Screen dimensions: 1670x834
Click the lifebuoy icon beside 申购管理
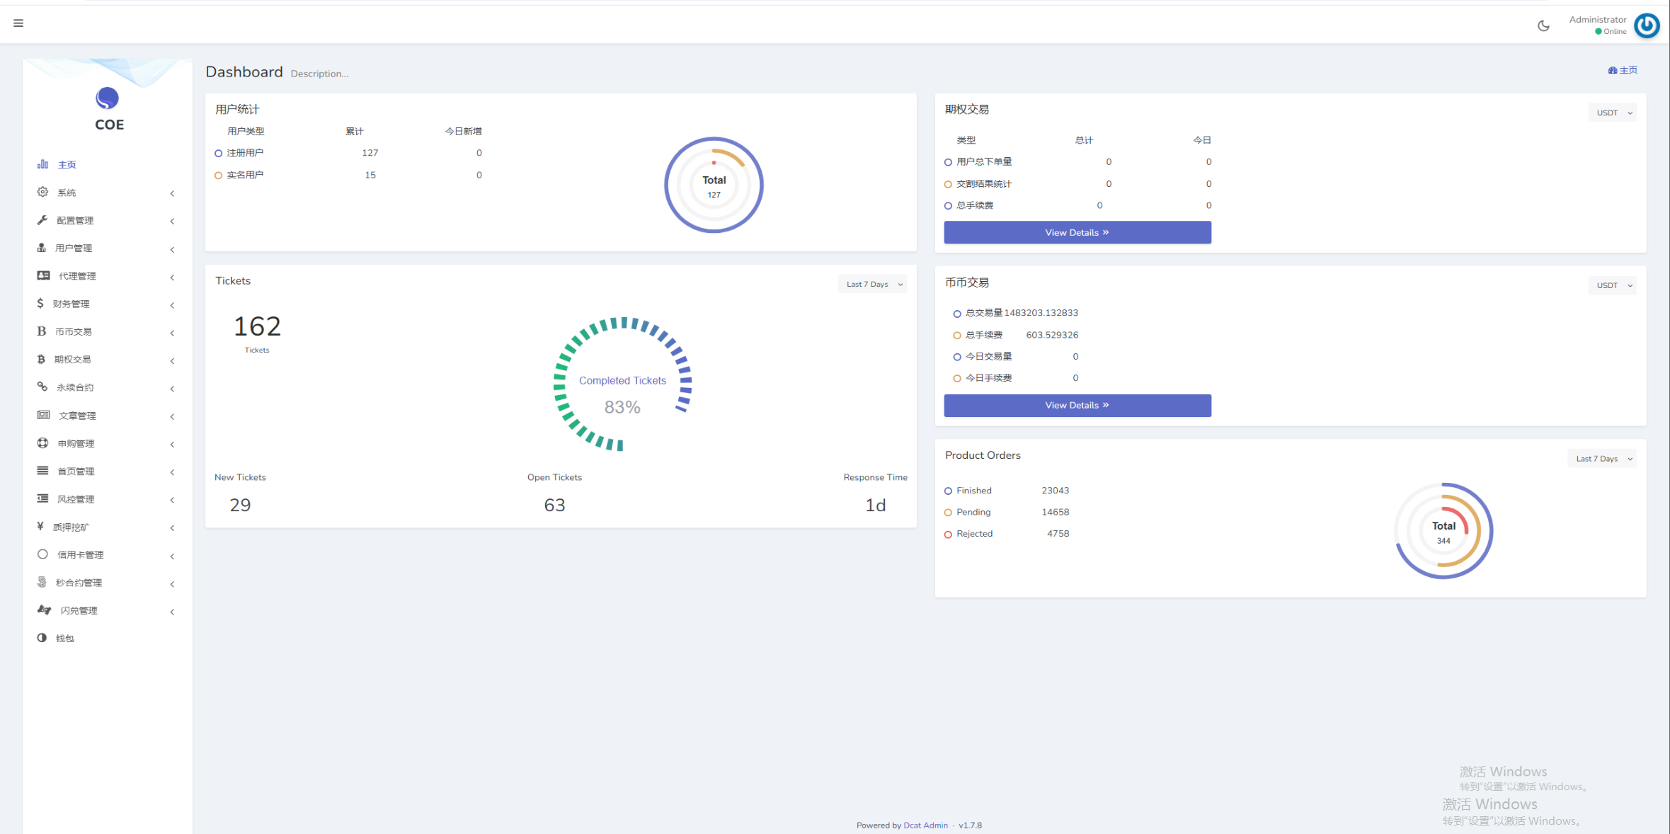[x=42, y=442]
